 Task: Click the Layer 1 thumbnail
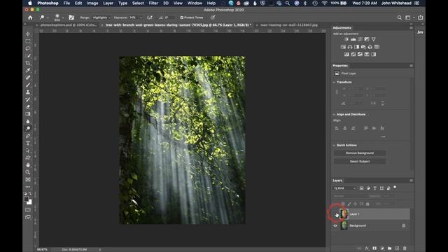tap(344, 214)
